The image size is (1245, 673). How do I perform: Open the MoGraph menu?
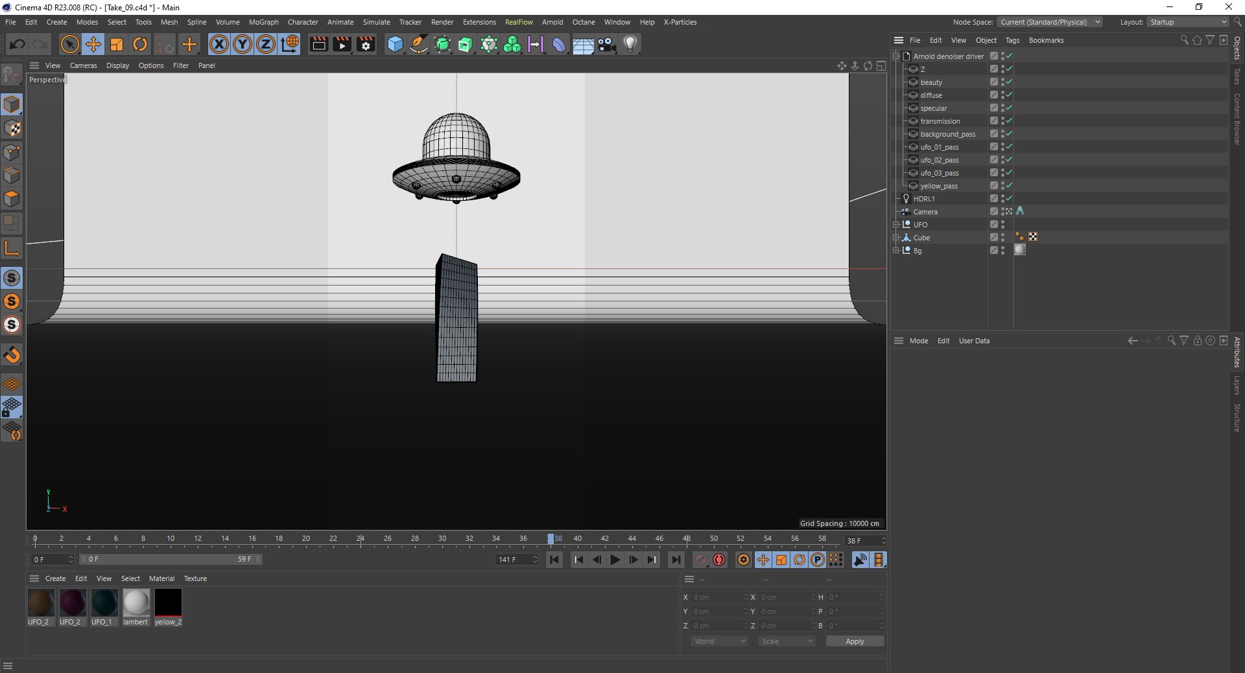coord(263,22)
